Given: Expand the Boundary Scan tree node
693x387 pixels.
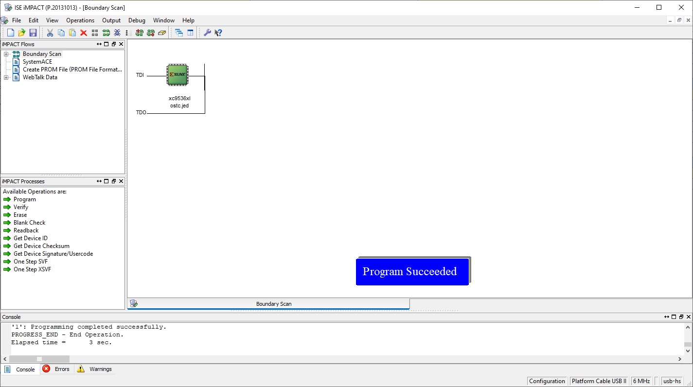Looking at the screenshot, I should point(6,54).
